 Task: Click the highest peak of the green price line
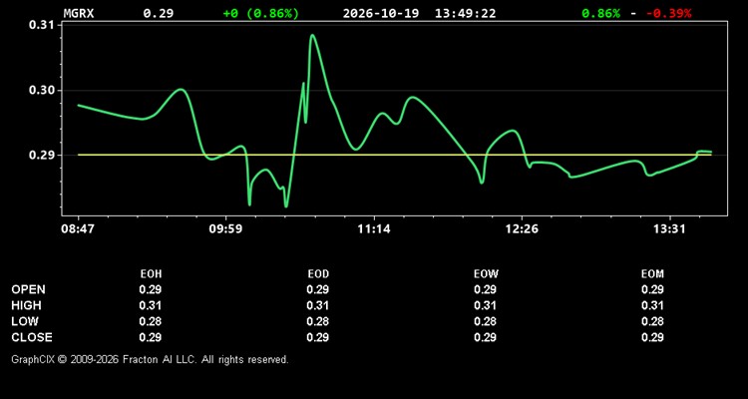(x=312, y=35)
